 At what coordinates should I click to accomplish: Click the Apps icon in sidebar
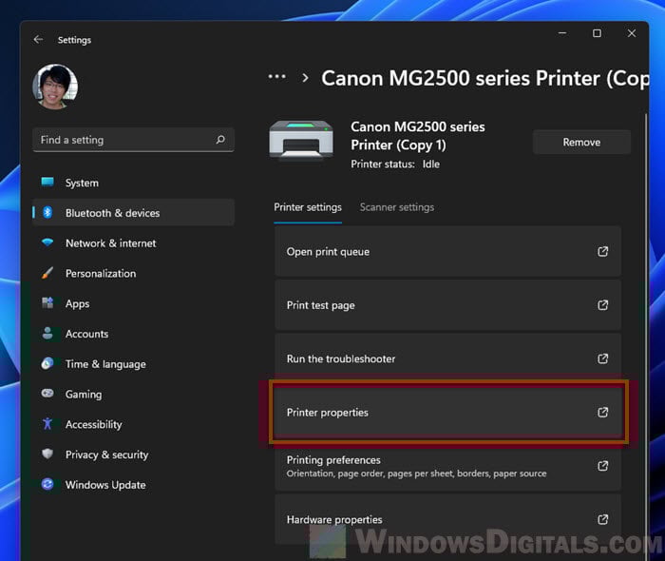(47, 303)
